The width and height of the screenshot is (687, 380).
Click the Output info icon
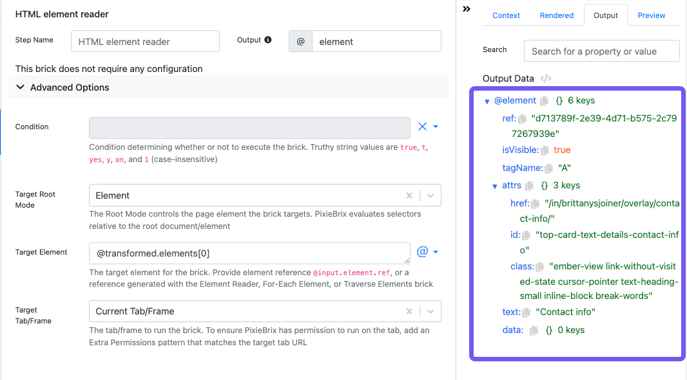[x=268, y=40]
